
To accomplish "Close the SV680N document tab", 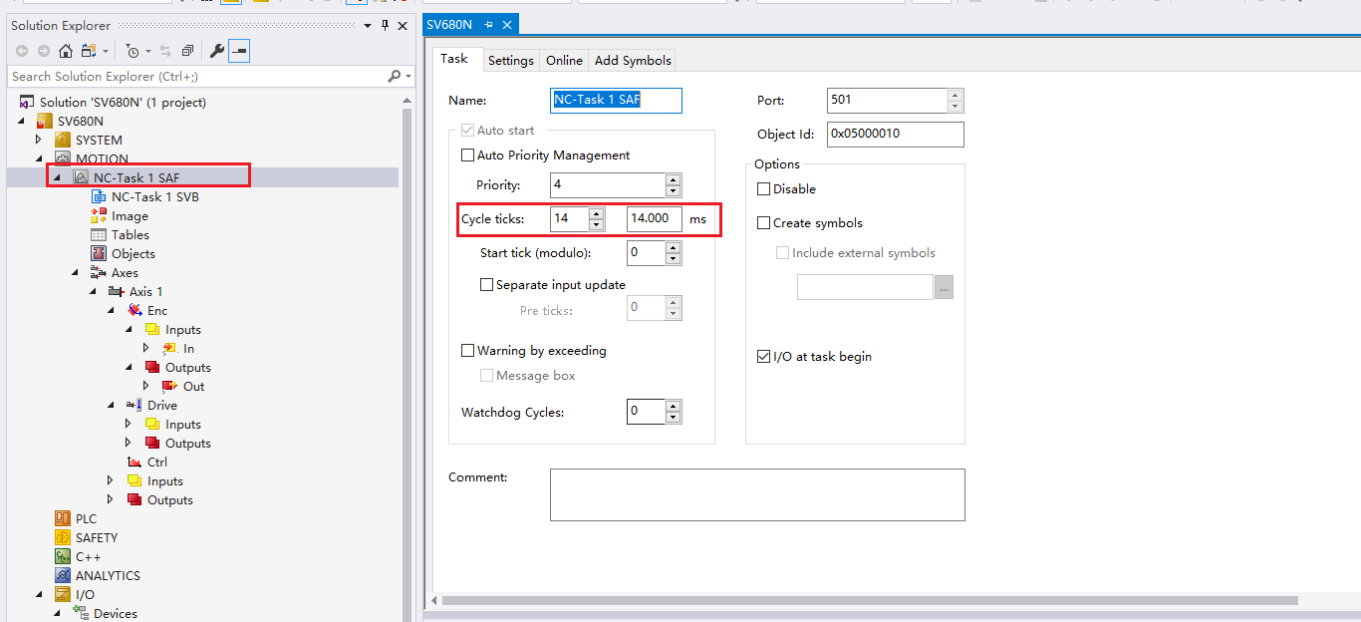I will pos(507,24).
